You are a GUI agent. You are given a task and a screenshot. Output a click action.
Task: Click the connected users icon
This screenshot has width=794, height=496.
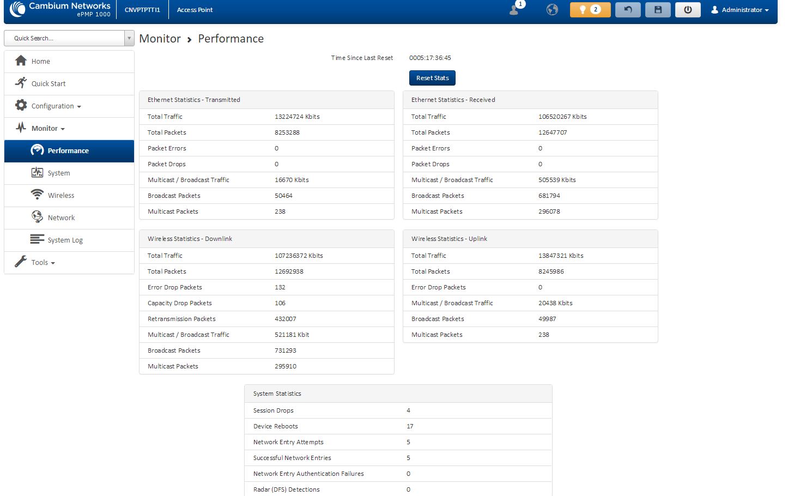(514, 9)
